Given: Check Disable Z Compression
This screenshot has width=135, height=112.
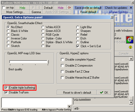Looking at the screenshot, I should point(62,66).
